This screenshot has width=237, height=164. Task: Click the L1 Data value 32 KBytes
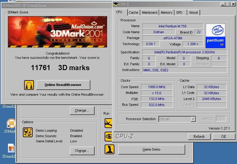[x=211, y=87]
